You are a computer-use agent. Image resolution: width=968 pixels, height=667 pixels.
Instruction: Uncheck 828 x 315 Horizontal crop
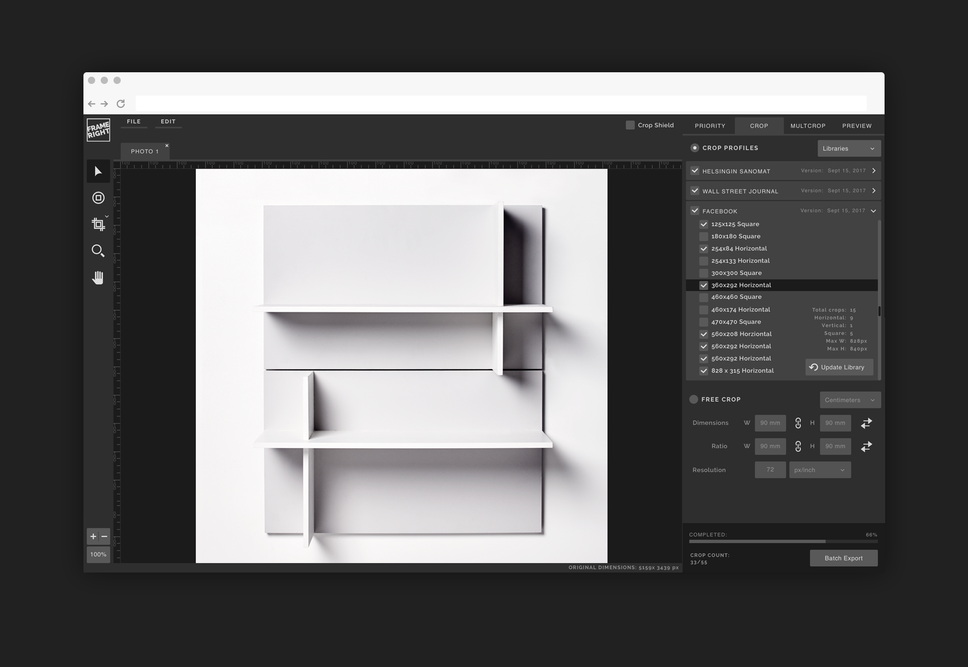704,371
